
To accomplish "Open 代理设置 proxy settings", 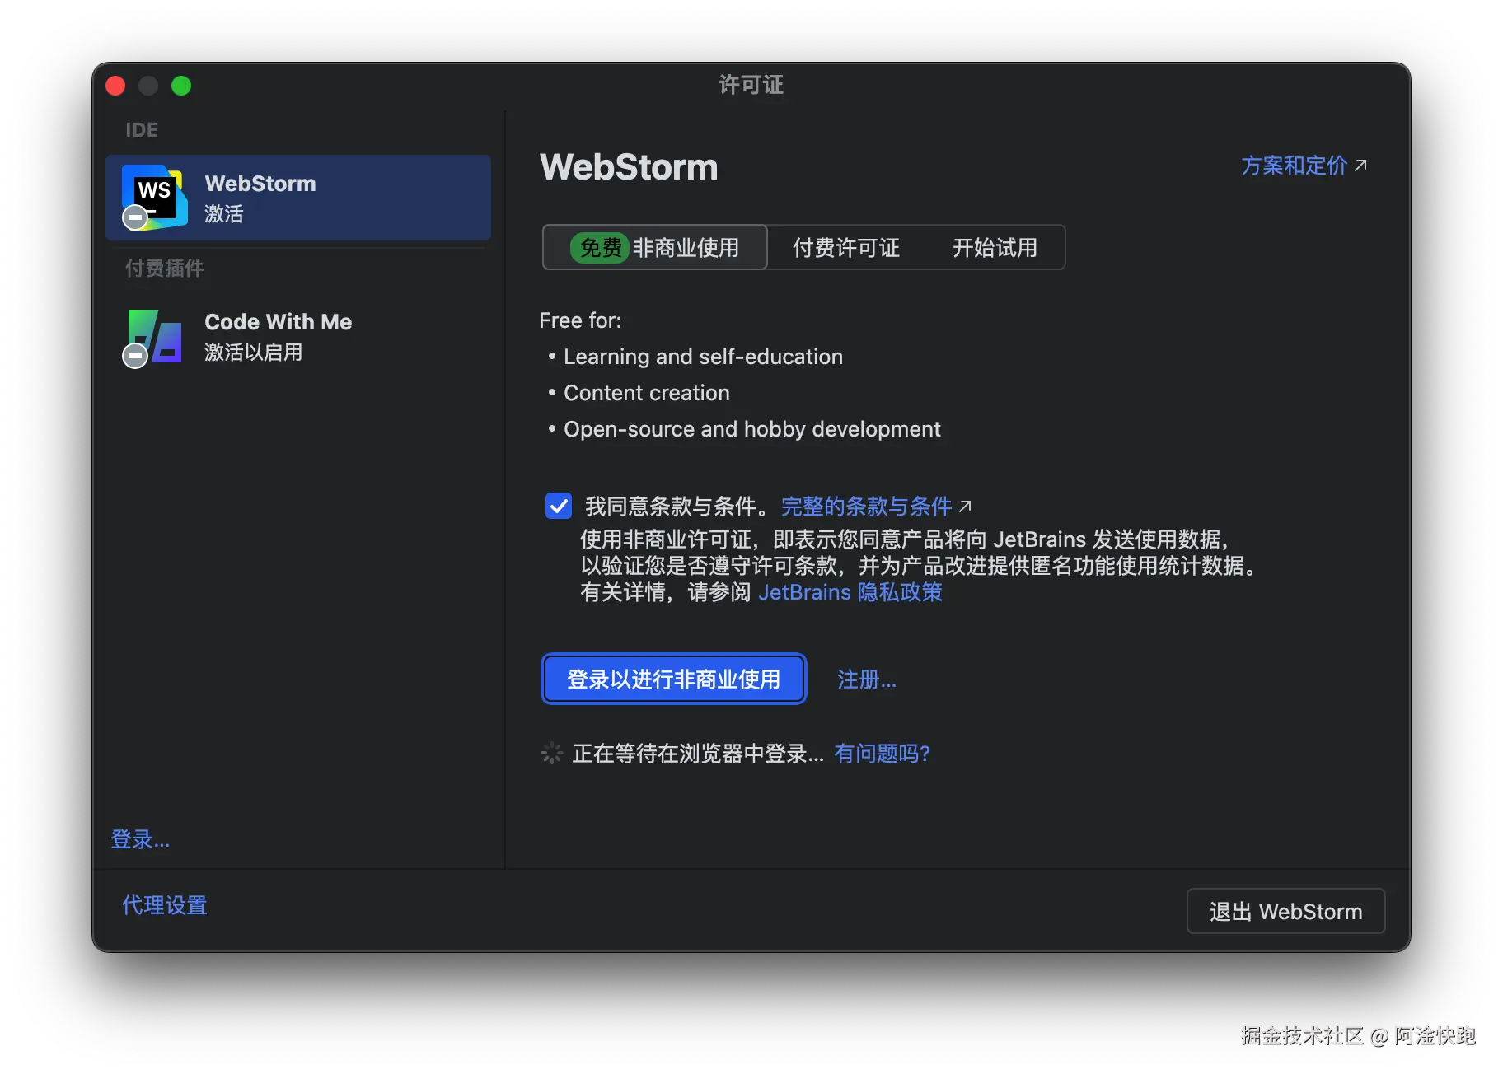I will point(164,905).
